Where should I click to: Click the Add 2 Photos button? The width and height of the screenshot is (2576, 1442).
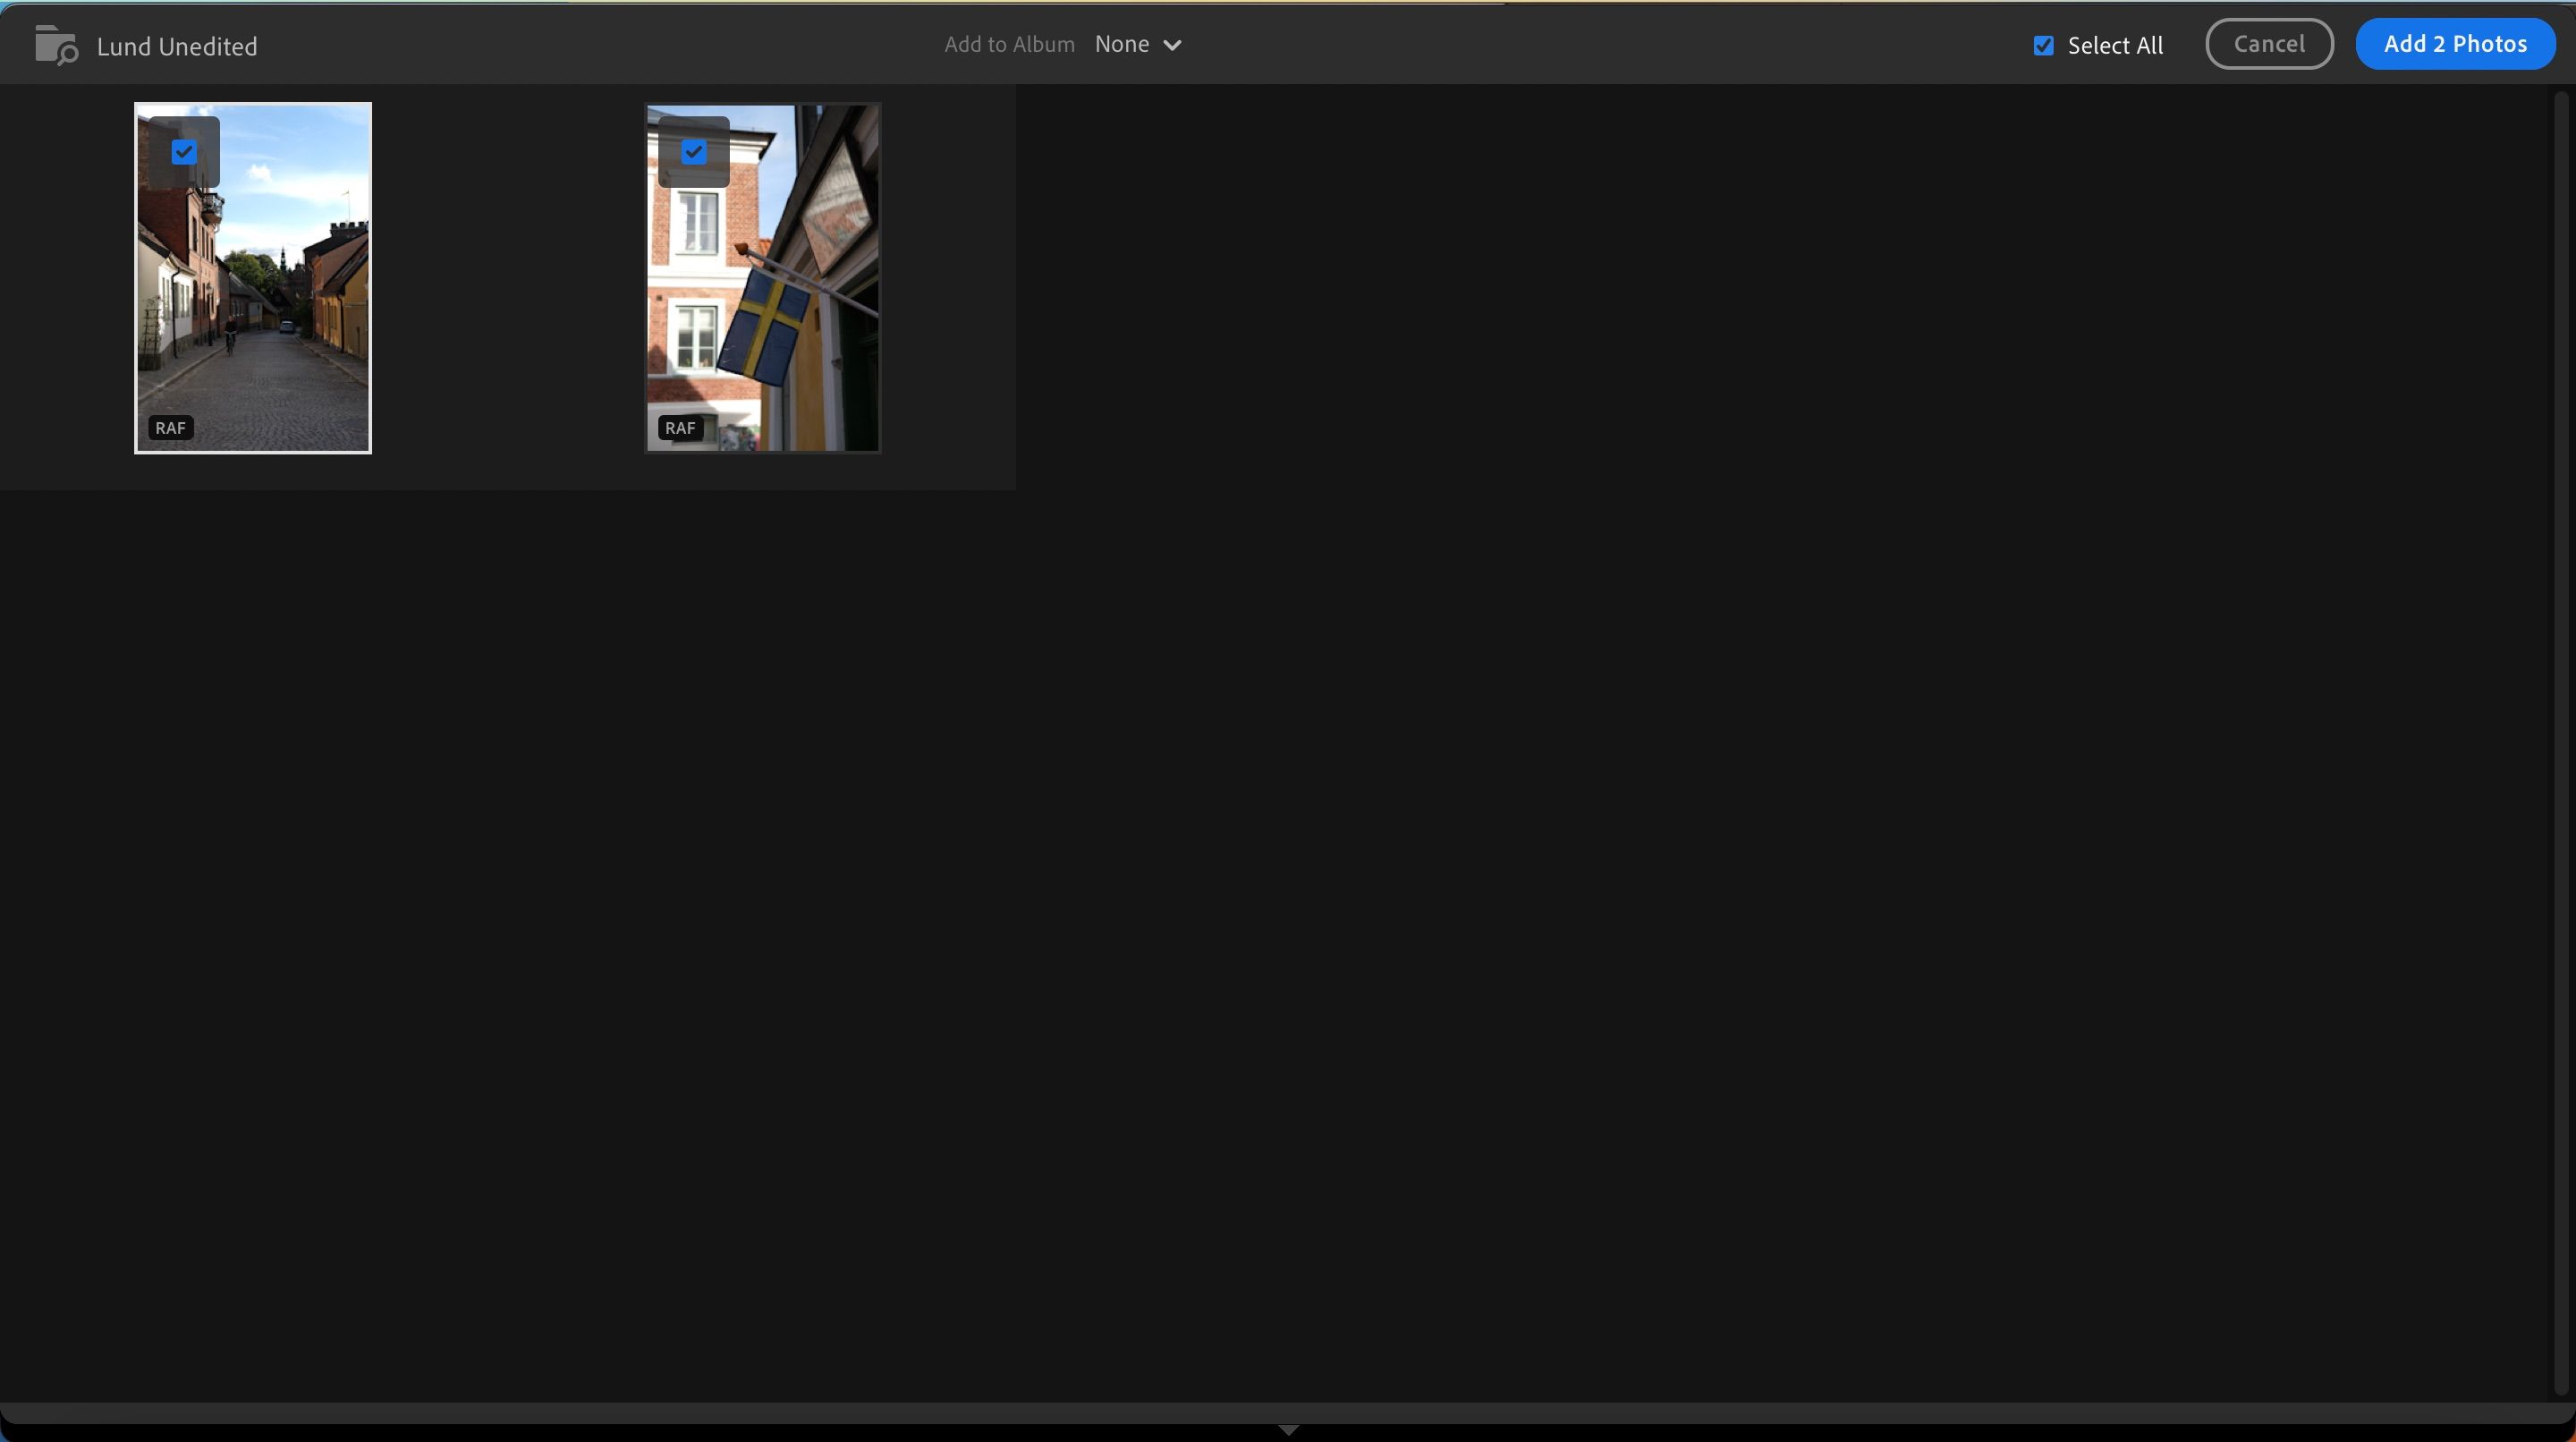(2456, 43)
